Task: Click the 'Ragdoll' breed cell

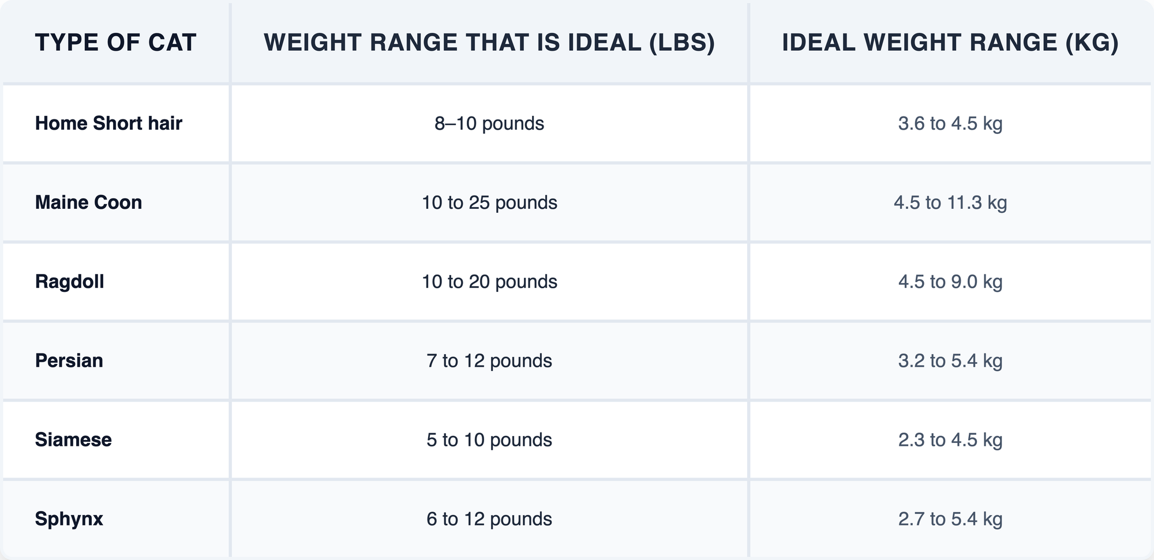Action: pos(69,281)
